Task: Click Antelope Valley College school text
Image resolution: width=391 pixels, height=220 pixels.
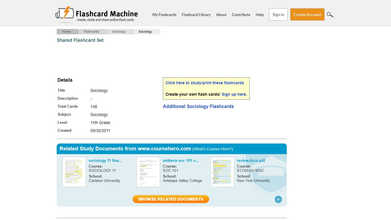Action: coord(182,180)
